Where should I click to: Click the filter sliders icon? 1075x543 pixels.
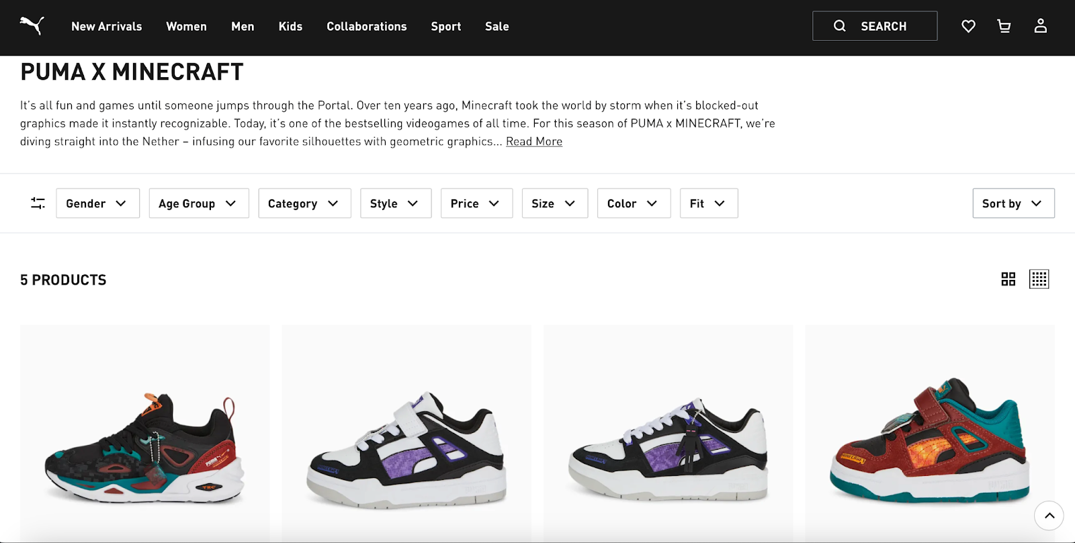point(38,203)
